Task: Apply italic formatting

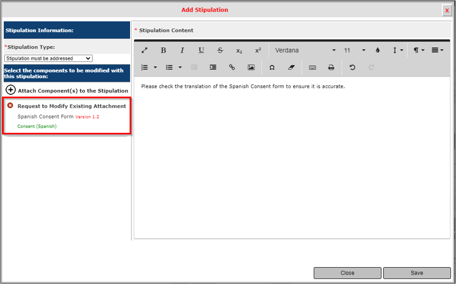Action: [x=182, y=50]
